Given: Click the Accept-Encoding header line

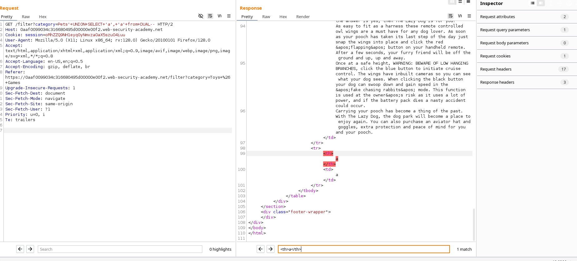Looking at the screenshot, I should tap(48, 66).
